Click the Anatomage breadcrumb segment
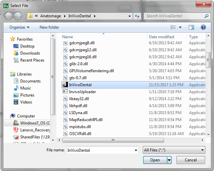The height and width of the screenshot is (171, 214). pyautogui.click(x=51, y=16)
